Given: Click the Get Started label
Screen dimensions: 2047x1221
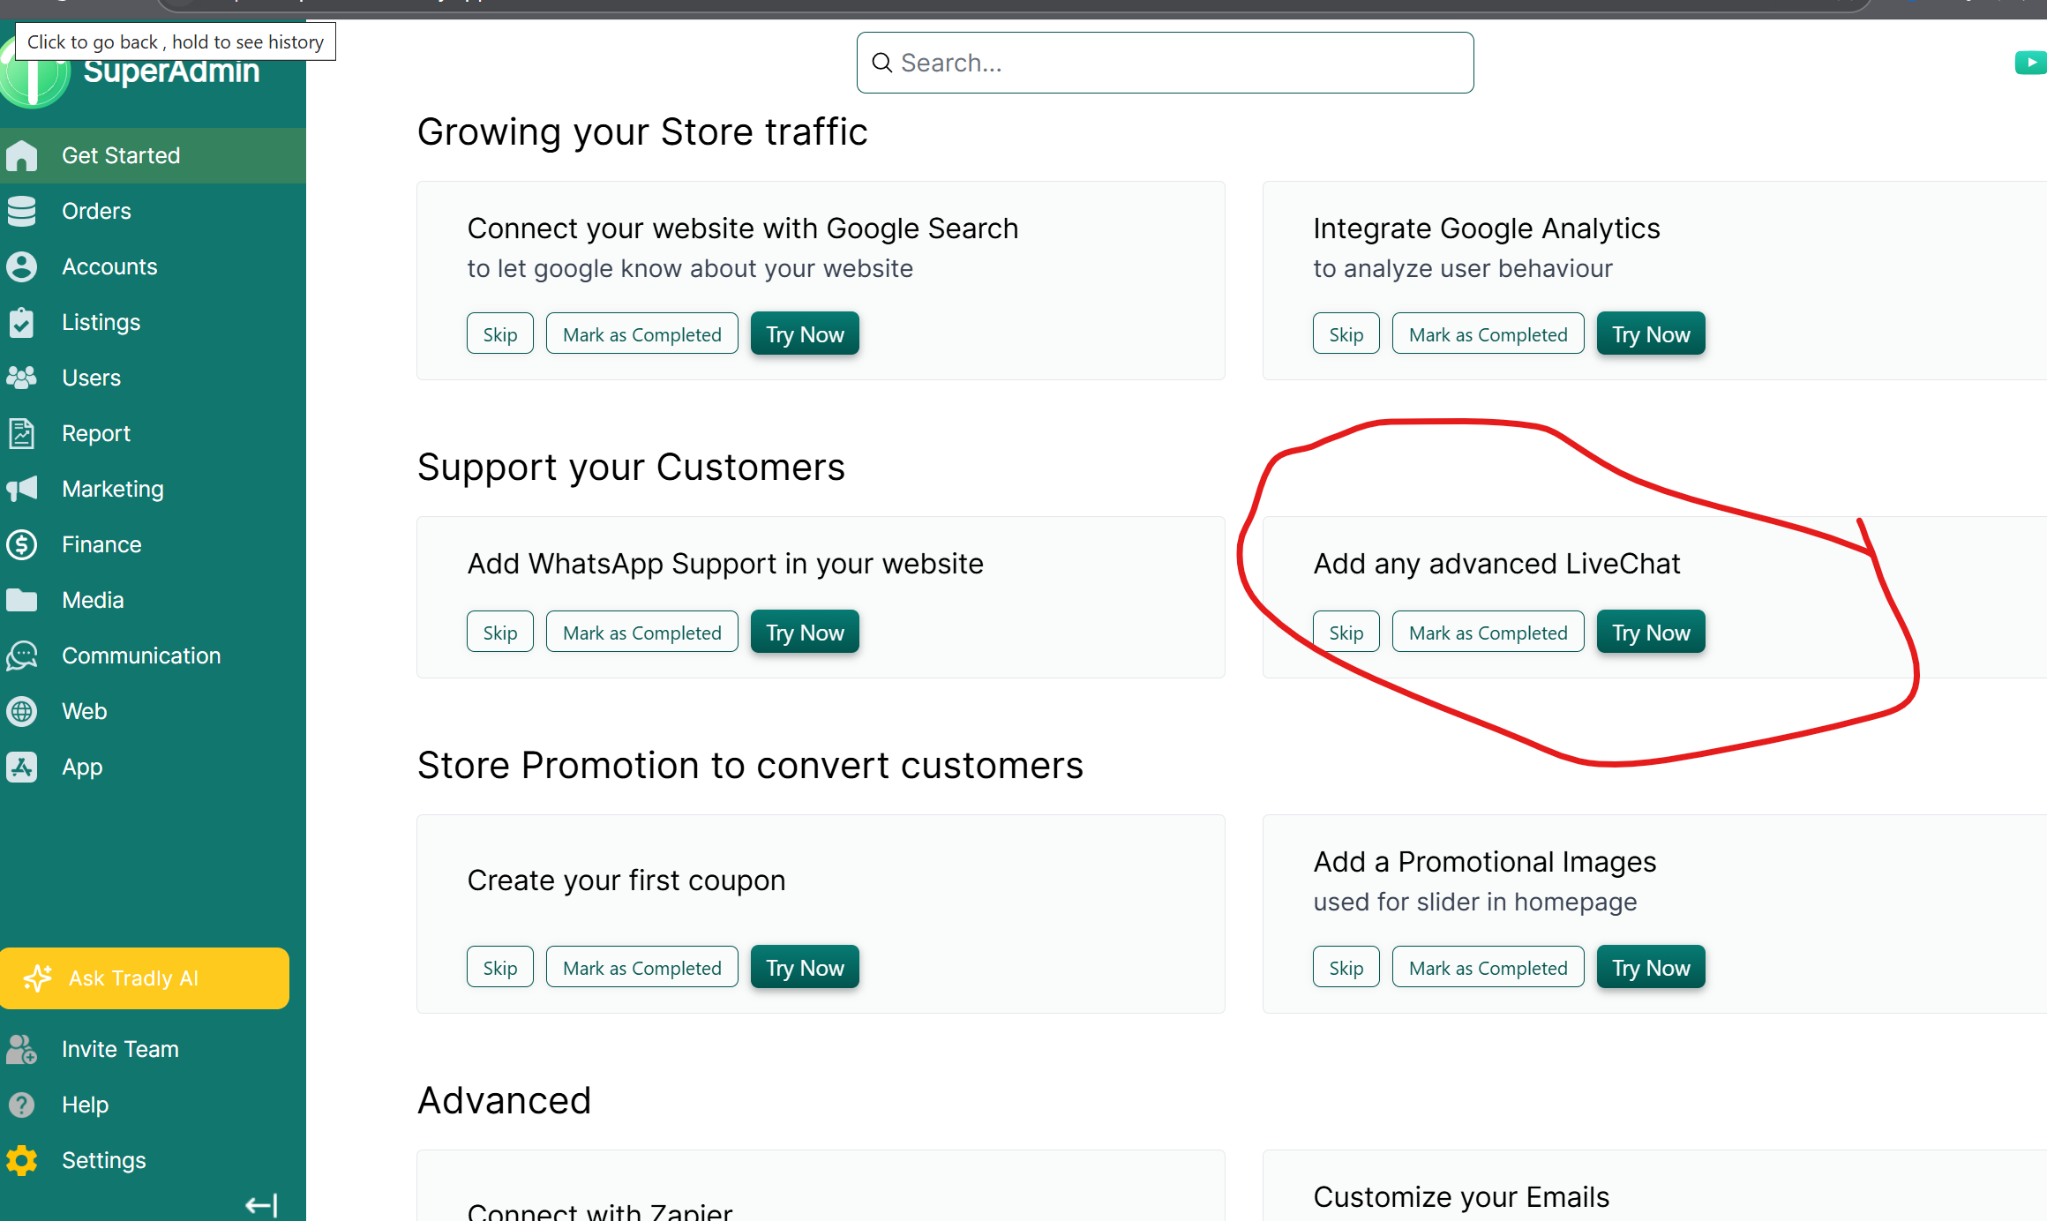Looking at the screenshot, I should point(121,155).
